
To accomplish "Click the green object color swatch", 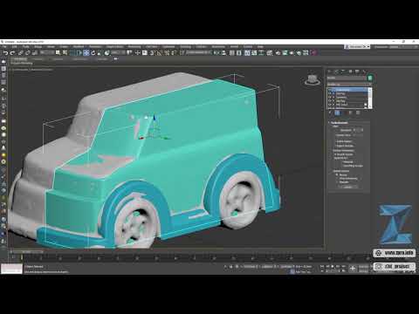I will pos(370,78).
